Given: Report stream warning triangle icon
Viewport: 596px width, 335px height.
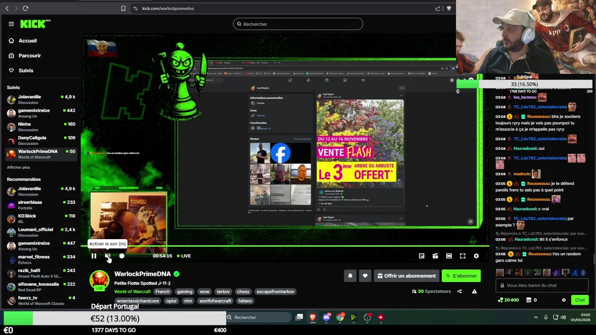Looking at the screenshot, I should coord(474,291).
